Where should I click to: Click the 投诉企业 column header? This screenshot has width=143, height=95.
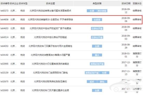coord(14,3)
